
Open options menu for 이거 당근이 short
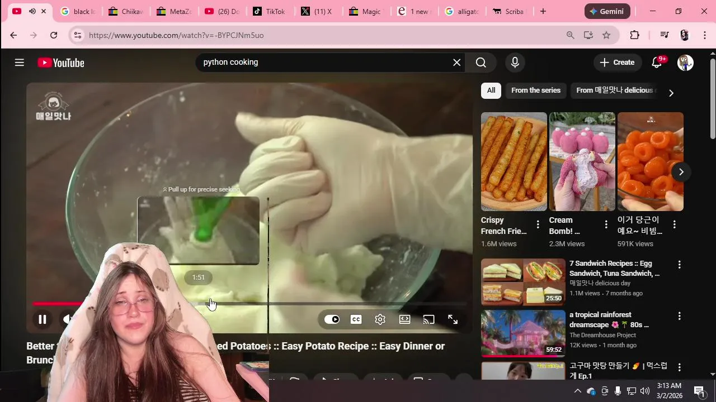pyautogui.click(x=675, y=224)
